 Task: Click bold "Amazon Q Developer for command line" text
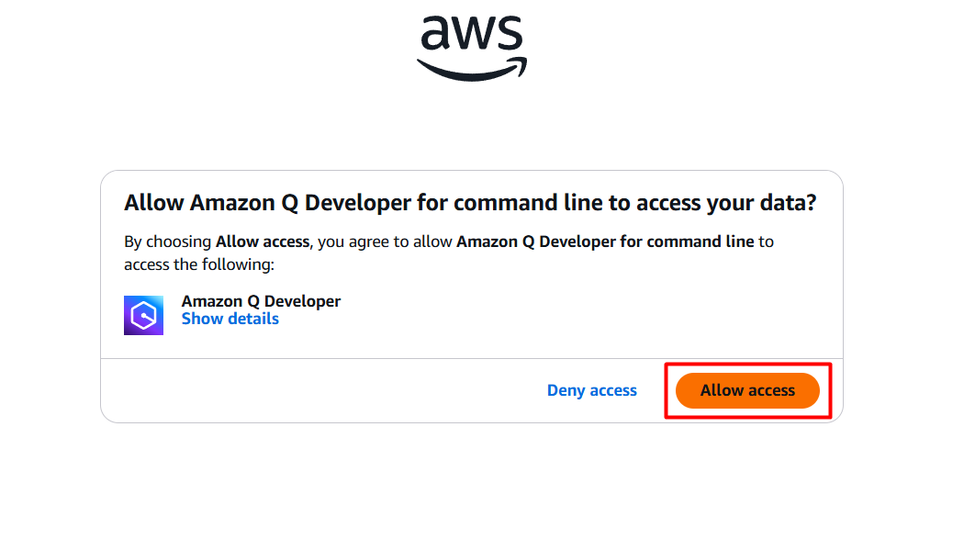click(605, 242)
